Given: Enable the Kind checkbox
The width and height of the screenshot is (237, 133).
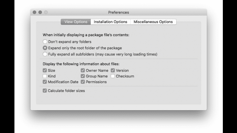Looking at the screenshot, I should [45, 76].
